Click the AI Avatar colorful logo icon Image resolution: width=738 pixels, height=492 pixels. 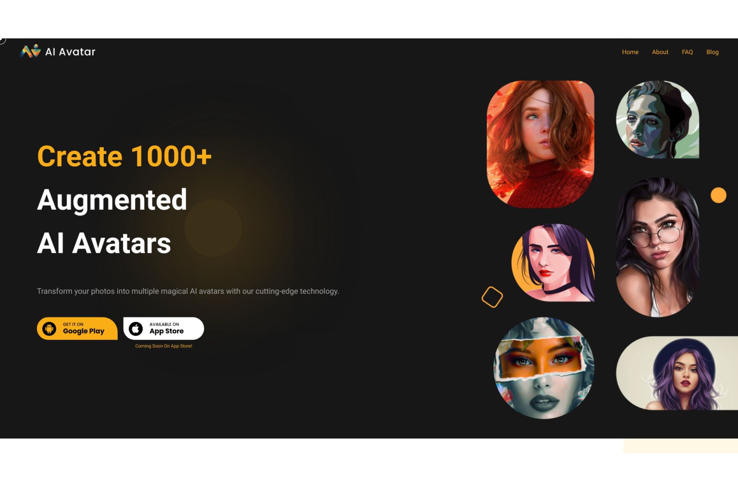tap(30, 51)
